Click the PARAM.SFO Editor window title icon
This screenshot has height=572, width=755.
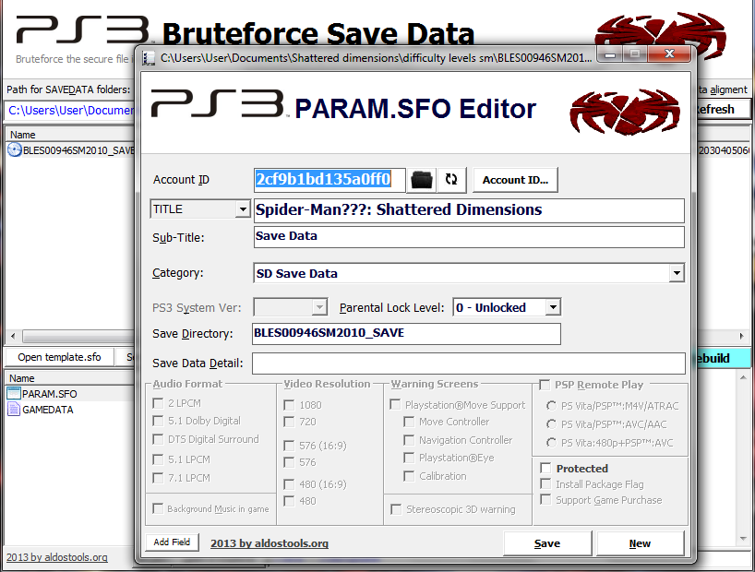click(149, 58)
